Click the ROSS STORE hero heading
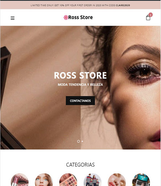 click(80, 75)
